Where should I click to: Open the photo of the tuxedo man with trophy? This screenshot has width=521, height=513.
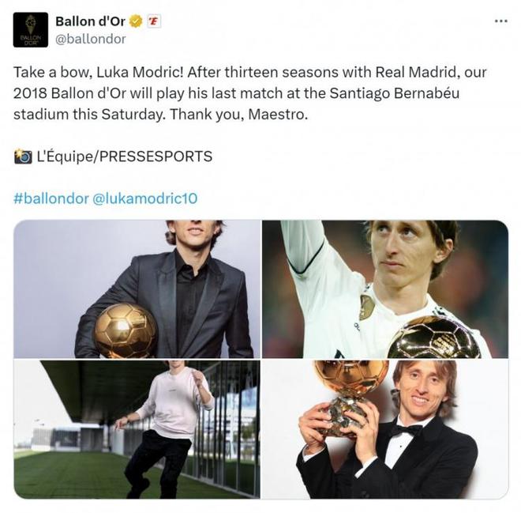tap(384, 429)
